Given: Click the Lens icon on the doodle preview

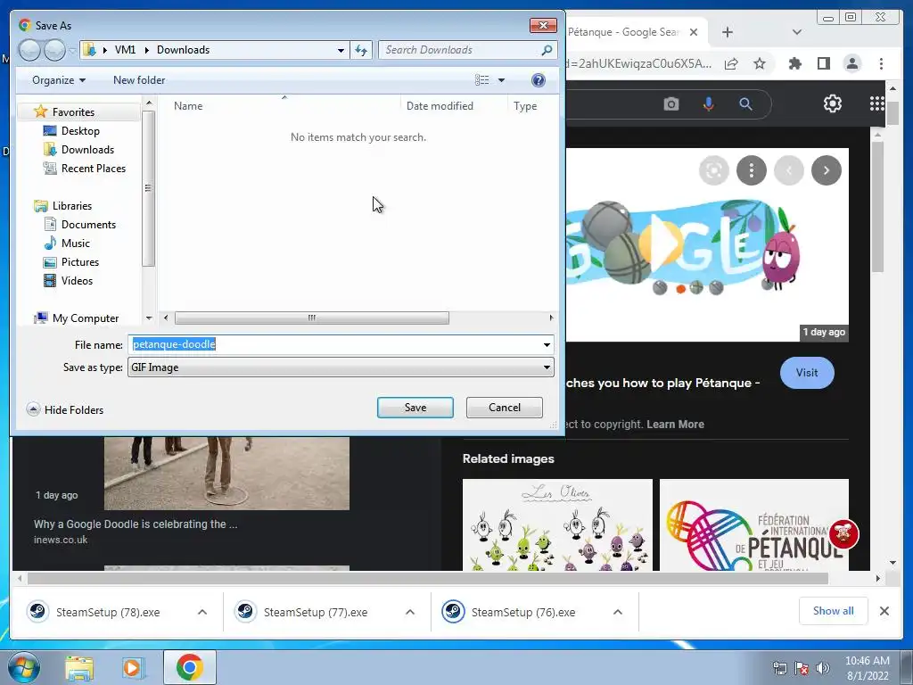Looking at the screenshot, I should tap(714, 170).
